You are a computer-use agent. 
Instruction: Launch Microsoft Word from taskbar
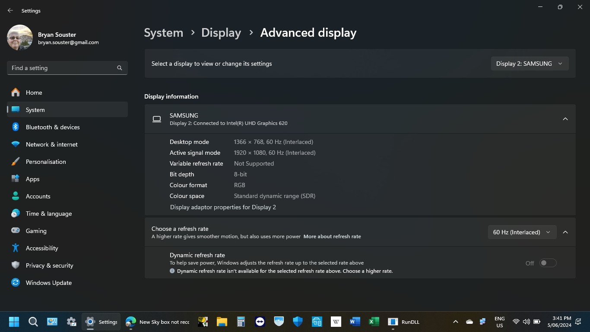tap(355, 322)
